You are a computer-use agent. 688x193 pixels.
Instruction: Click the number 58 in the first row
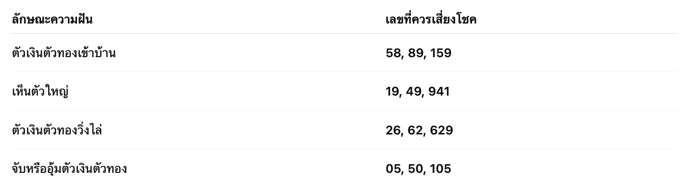coord(393,53)
